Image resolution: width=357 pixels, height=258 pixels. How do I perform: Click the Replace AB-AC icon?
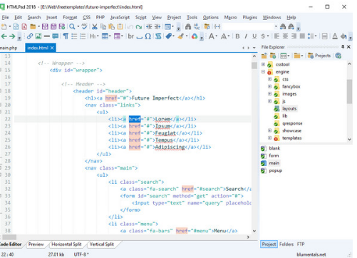click(197, 26)
